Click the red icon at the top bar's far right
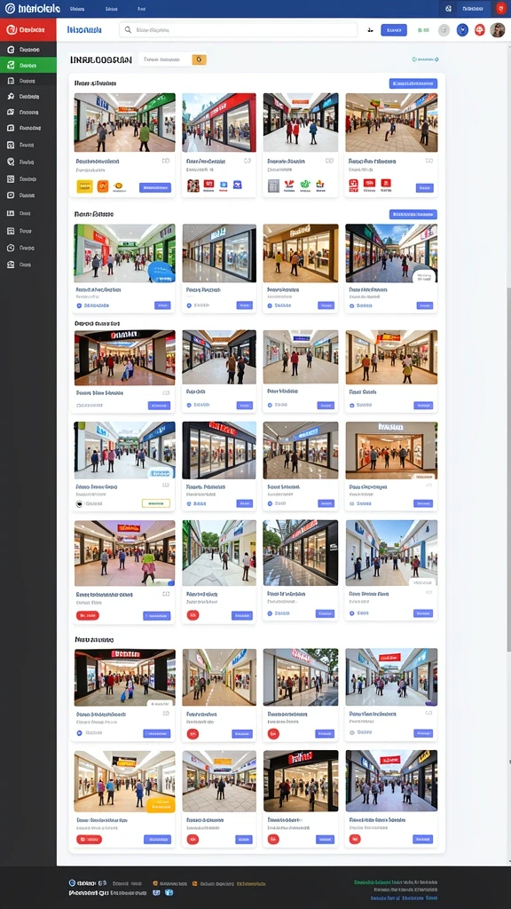The width and height of the screenshot is (511, 909). [x=500, y=9]
